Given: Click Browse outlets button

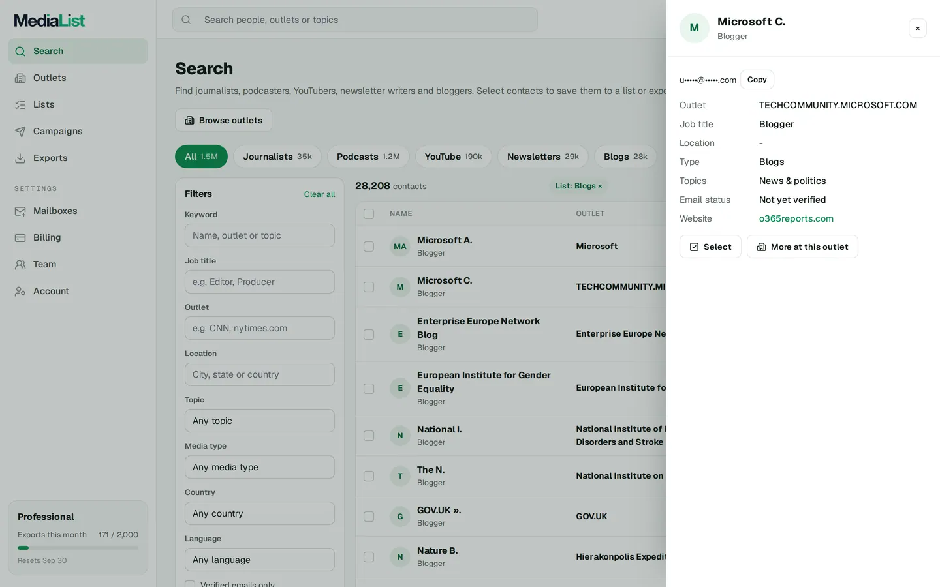Looking at the screenshot, I should click(x=223, y=120).
